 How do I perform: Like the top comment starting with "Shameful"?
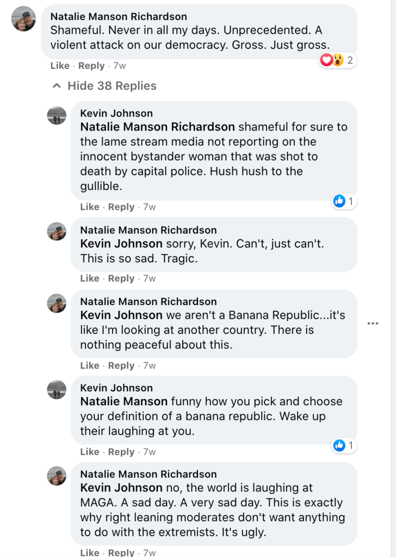coord(60,66)
